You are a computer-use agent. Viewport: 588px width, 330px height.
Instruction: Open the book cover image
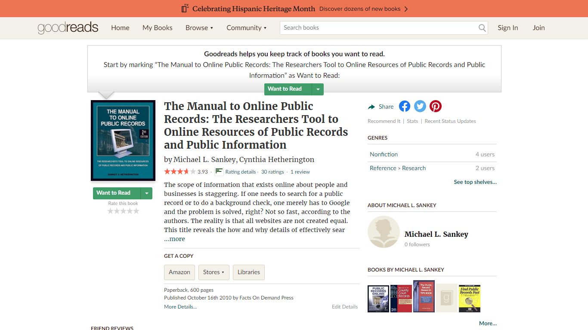(x=123, y=141)
